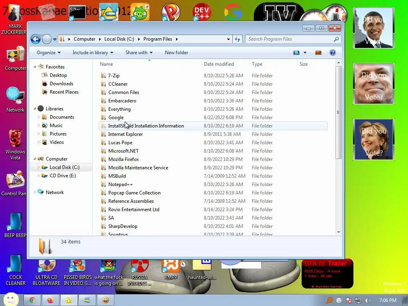
Task: Click the Start orb smiley button
Action: coord(11,300)
